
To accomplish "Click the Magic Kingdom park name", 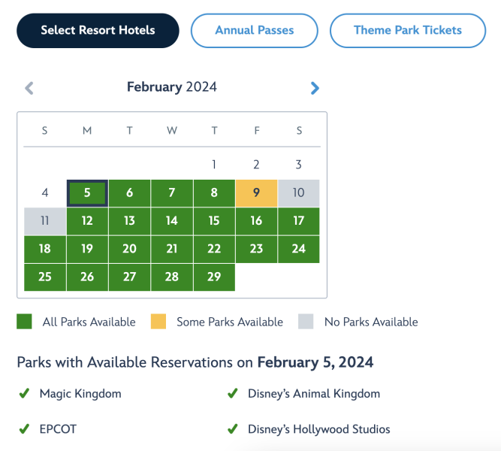I will click(80, 393).
